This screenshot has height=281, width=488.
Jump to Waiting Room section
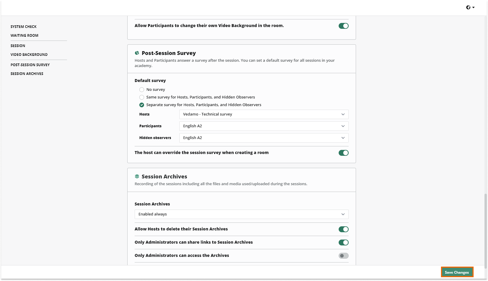pyautogui.click(x=24, y=36)
